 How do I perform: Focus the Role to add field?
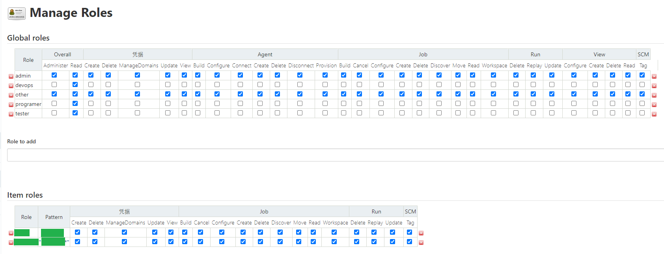336,155
